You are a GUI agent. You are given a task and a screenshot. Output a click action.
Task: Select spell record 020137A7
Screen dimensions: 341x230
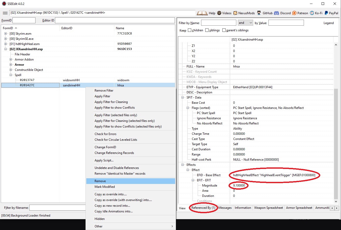(88, 80)
